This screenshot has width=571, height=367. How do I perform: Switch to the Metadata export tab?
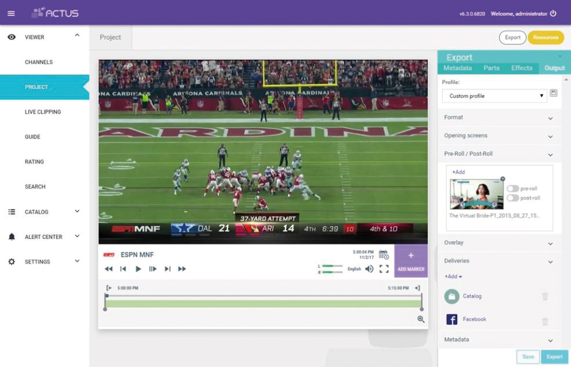[457, 68]
